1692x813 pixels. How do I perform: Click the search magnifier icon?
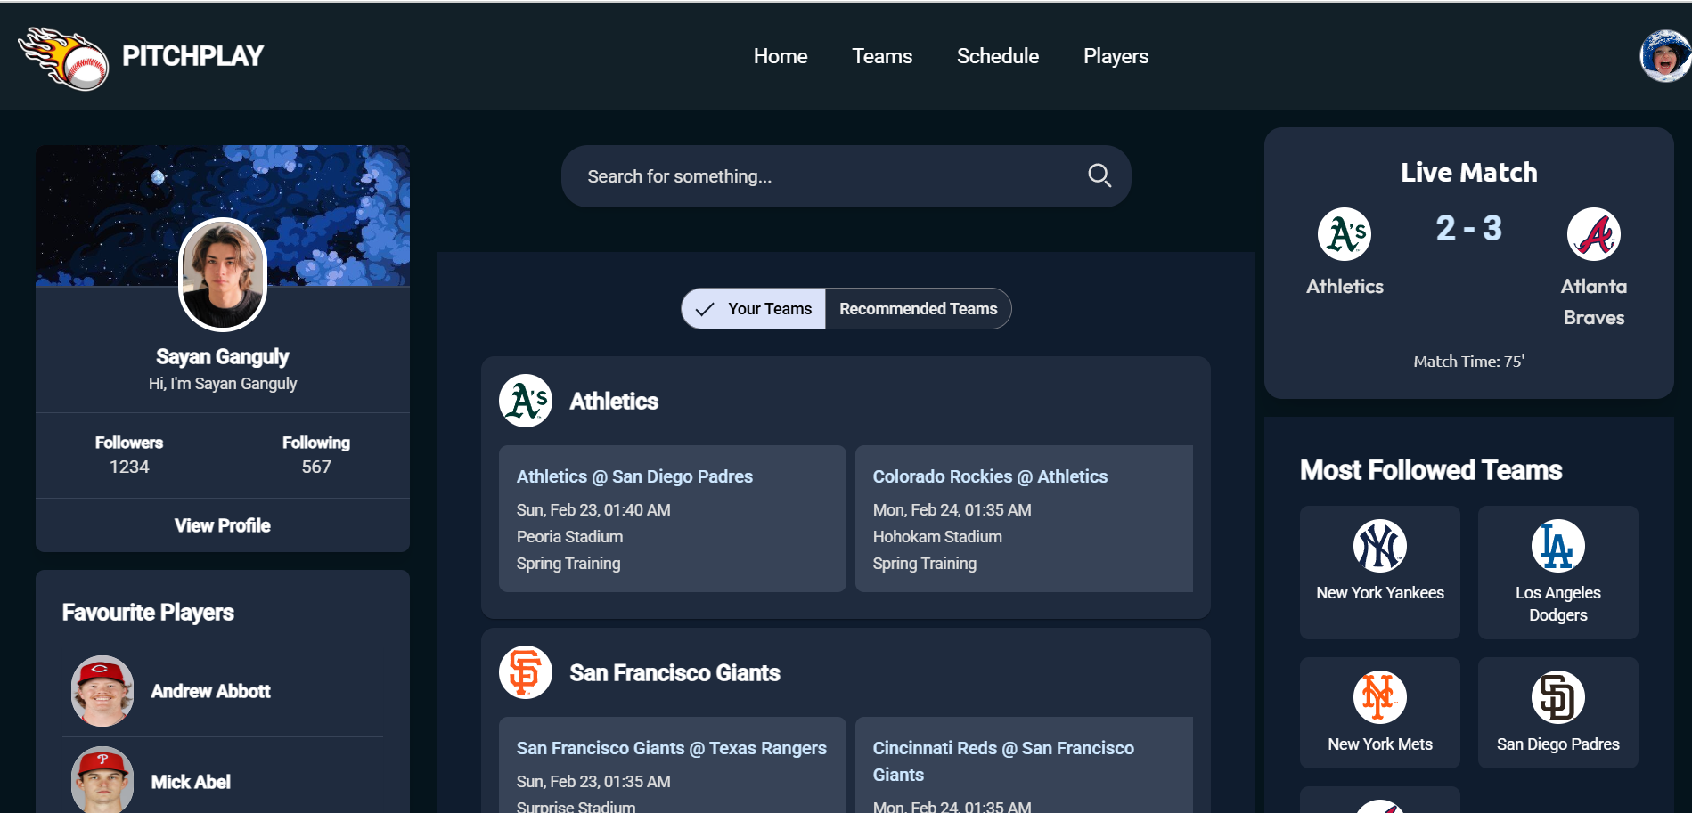[x=1099, y=175]
